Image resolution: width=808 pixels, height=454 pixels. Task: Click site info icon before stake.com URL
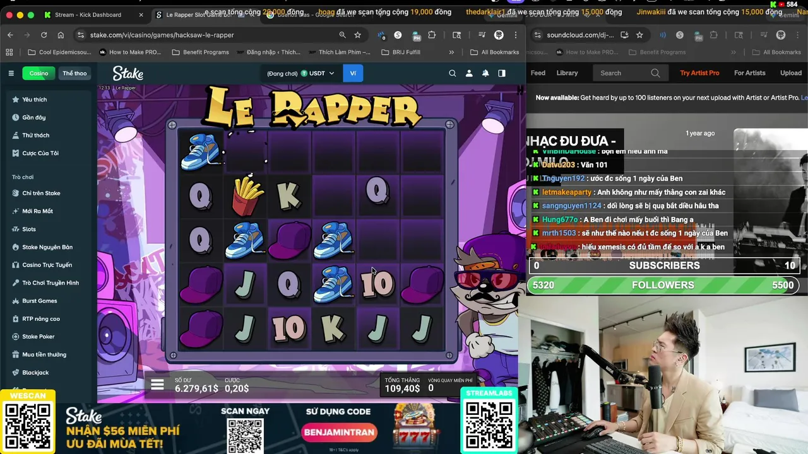point(80,35)
